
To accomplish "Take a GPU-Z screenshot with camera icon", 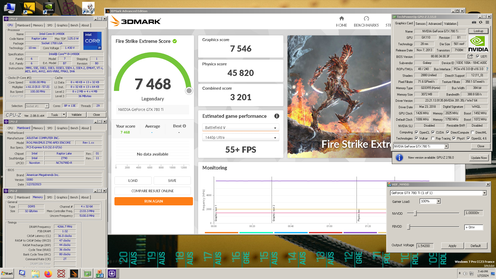I will click(x=474, y=22).
